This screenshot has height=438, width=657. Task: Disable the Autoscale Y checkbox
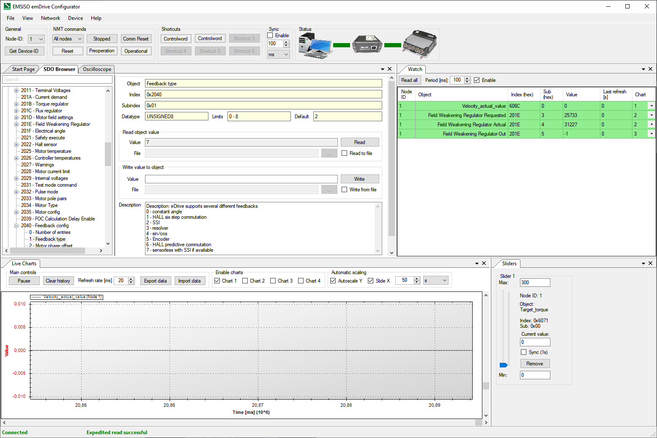[333, 280]
